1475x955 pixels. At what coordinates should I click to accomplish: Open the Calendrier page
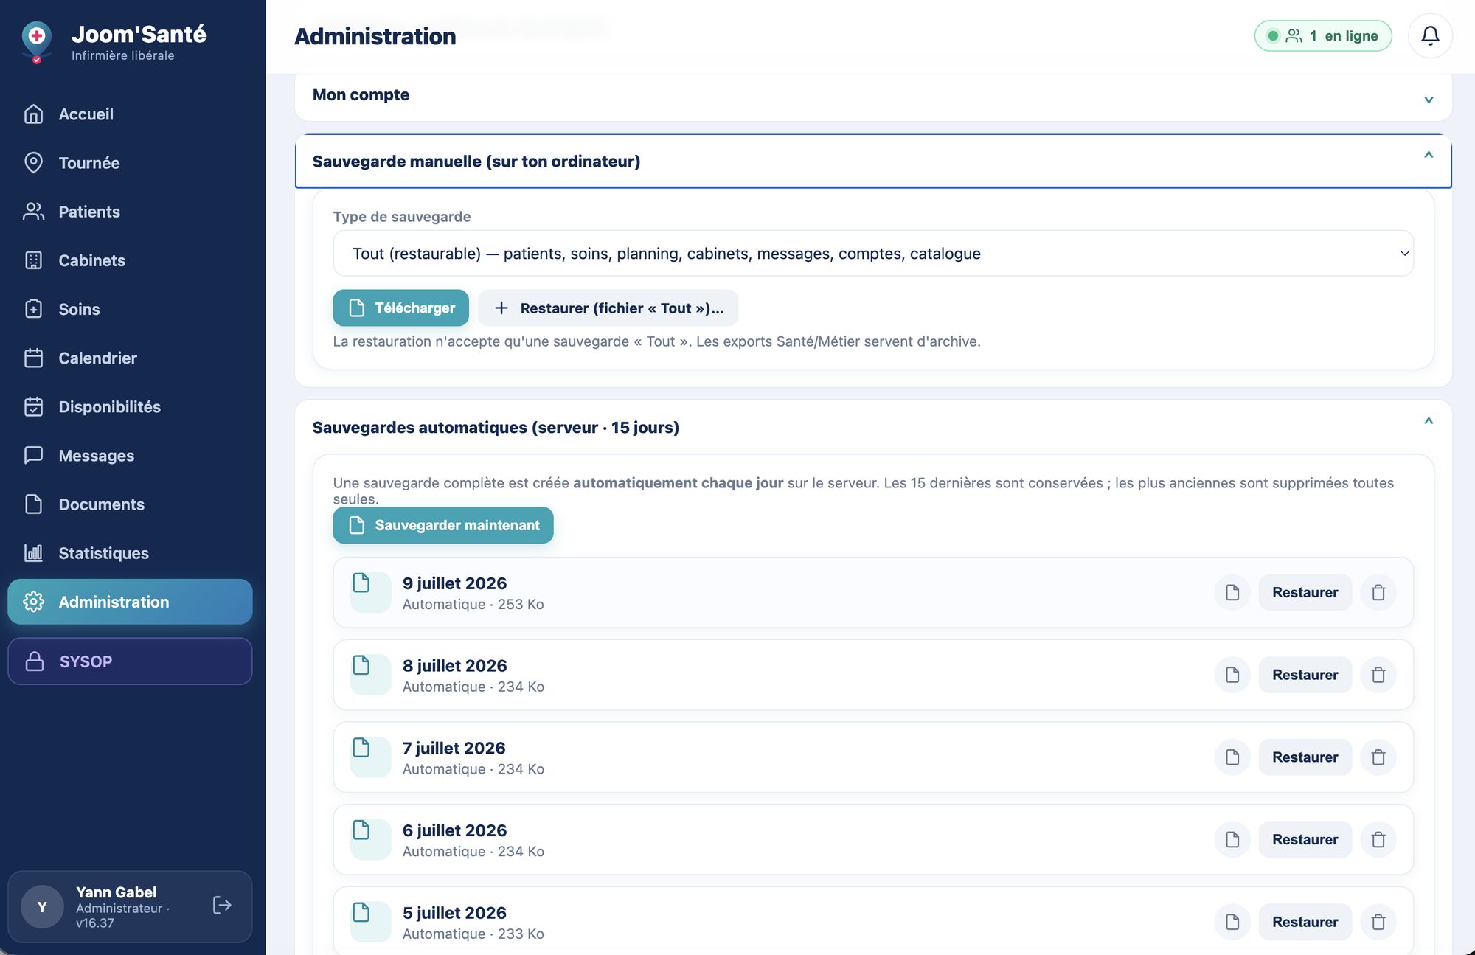[x=130, y=358]
